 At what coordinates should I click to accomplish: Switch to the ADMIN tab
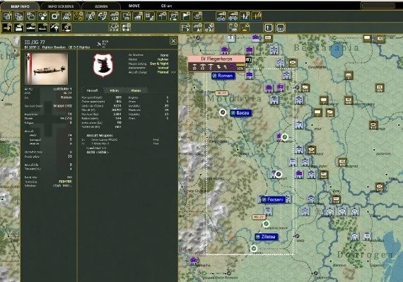click(x=101, y=6)
